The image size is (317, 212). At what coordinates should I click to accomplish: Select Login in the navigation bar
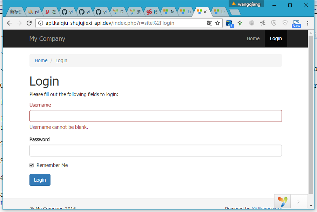[276, 38]
